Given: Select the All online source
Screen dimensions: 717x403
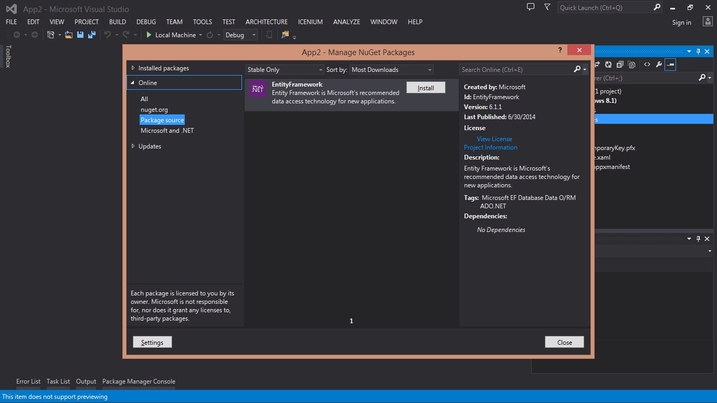Looking at the screenshot, I should point(144,99).
